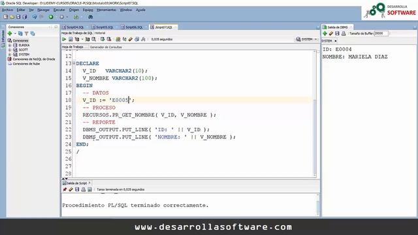Close the Salida de Script tab

pyautogui.click(x=89, y=183)
